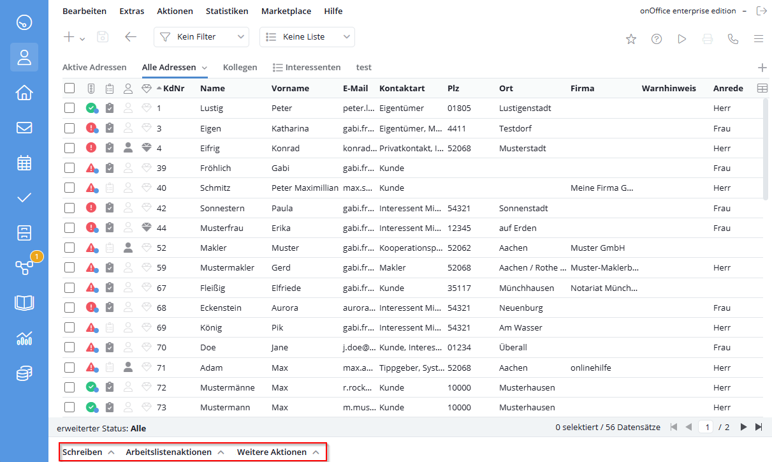The image size is (772, 462).
Task: Click the phone icon in toolbar
Action: pyautogui.click(x=733, y=39)
